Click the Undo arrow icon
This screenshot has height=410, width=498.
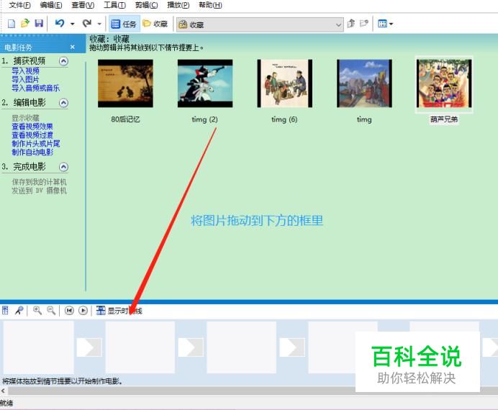tap(60, 24)
